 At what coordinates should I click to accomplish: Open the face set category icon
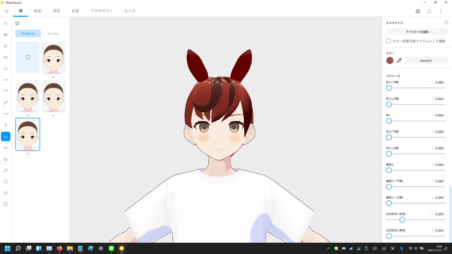6,24
